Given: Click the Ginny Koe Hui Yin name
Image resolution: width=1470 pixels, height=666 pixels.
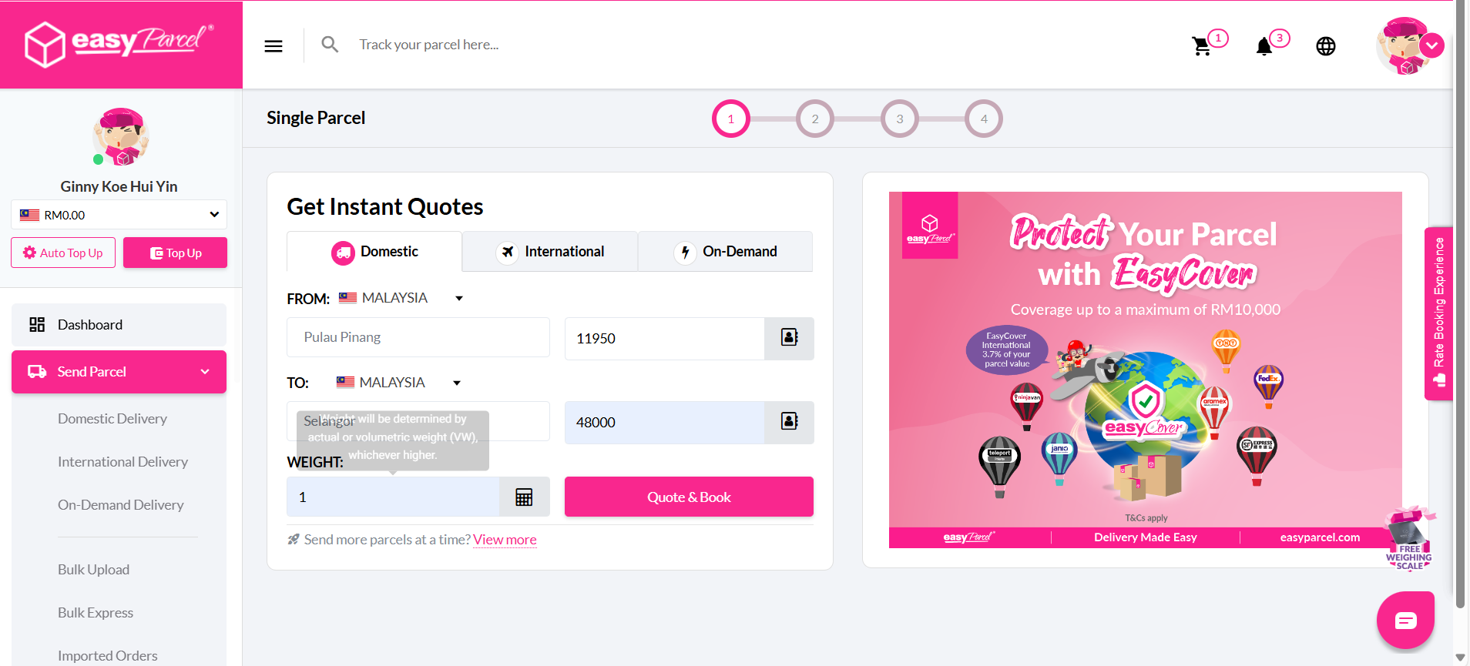Looking at the screenshot, I should pyautogui.click(x=119, y=186).
